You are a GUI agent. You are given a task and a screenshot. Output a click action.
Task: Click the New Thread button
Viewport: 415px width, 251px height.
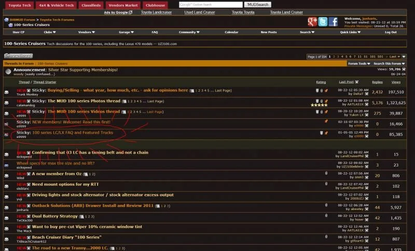pos(19,56)
